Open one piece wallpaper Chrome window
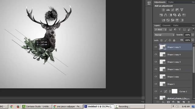 (x=68, y=107)
